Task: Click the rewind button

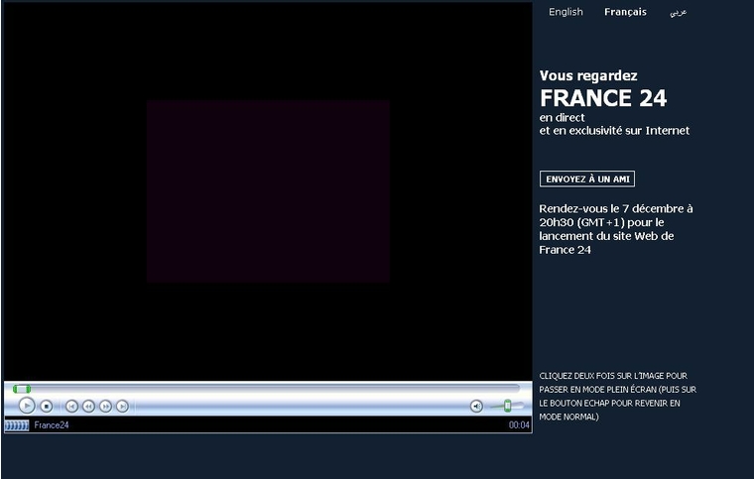Action: 88,407
